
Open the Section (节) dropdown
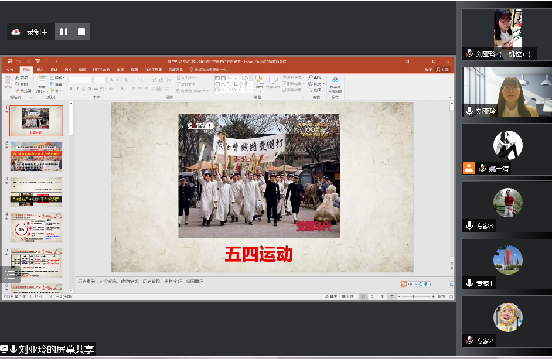click(56, 91)
